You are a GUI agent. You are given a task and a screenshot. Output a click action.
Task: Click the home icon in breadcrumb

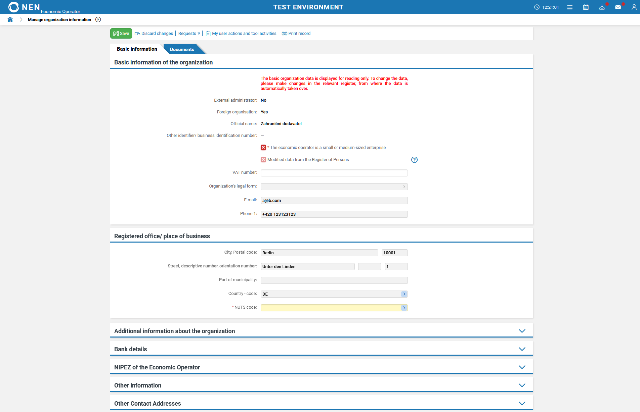click(x=10, y=19)
